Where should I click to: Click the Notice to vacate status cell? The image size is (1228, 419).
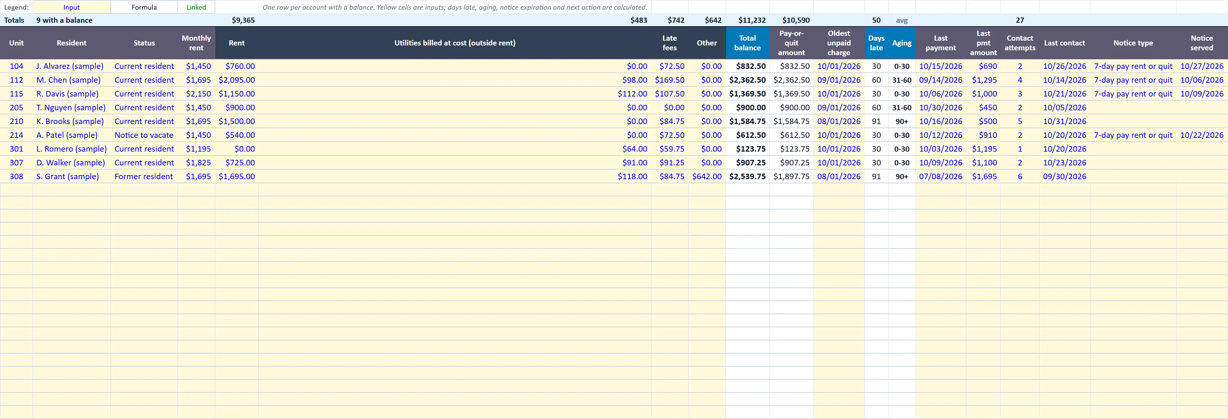[144, 135]
